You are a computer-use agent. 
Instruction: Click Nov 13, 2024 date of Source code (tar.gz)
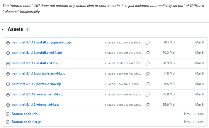coord(194,122)
